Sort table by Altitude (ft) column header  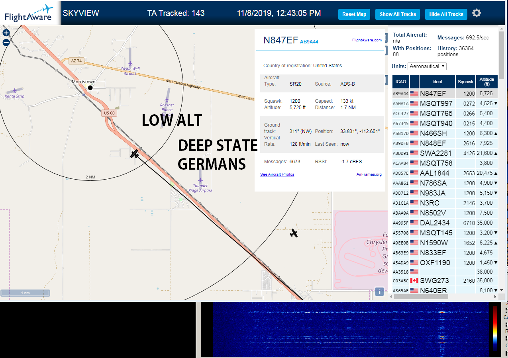coord(486,82)
